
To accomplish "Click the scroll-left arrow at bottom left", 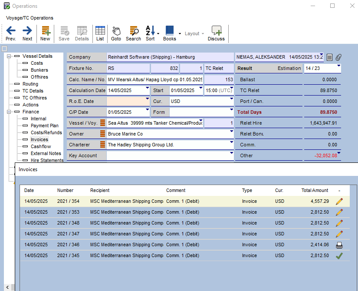I will (x=7, y=287).
